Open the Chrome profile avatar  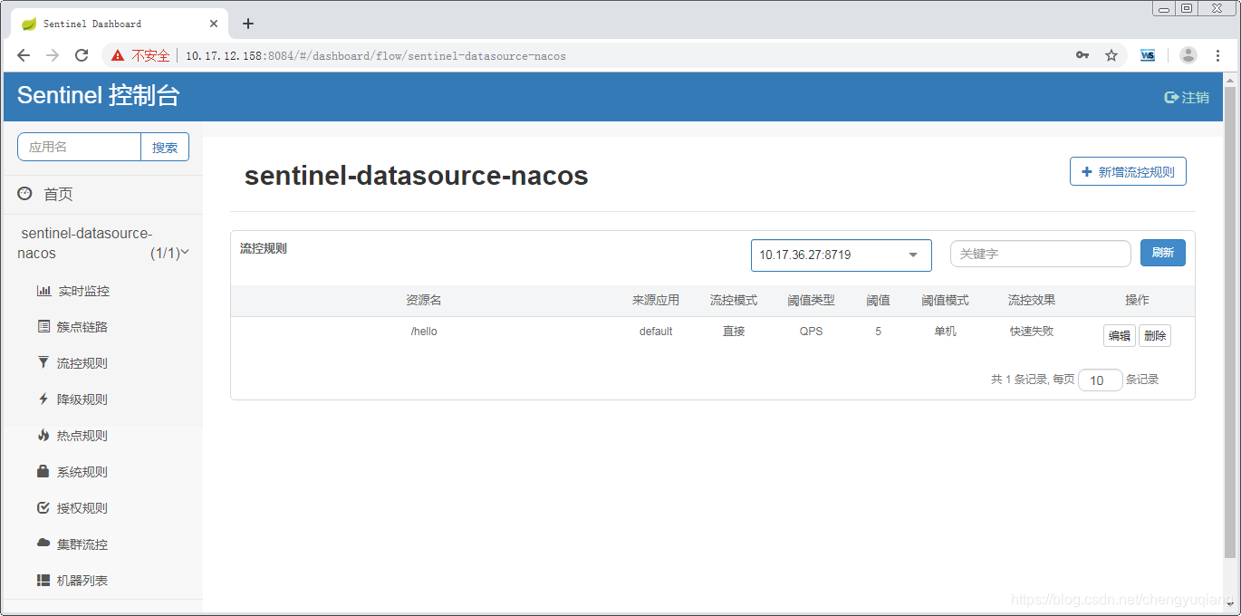pyautogui.click(x=1188, y=55)
